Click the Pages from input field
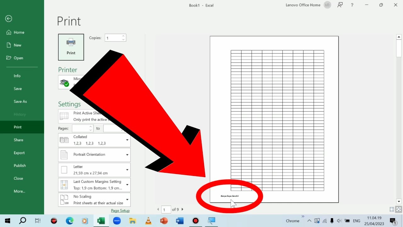This screenshot has width=403, height=227. (x=80, y=128)
